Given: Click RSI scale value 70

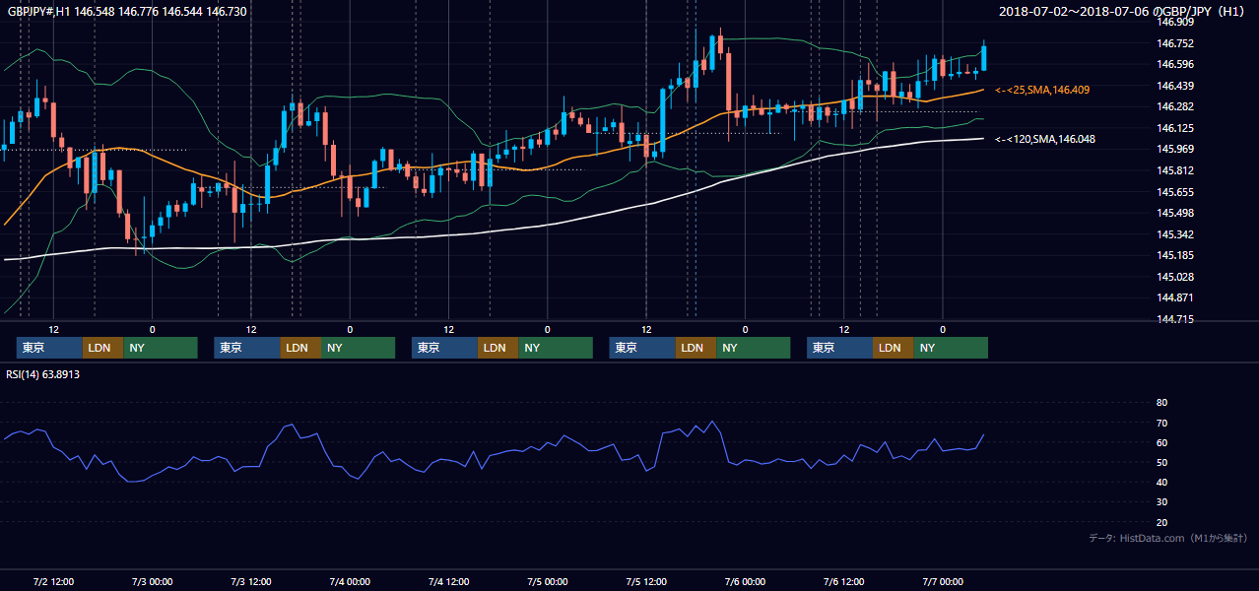Looking at the screenshot, I should pos(1161,423).
